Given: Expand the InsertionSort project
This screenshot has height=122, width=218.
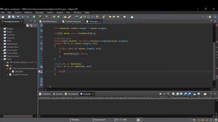Looking at the screenshot, I should click(x=2, y=47).
